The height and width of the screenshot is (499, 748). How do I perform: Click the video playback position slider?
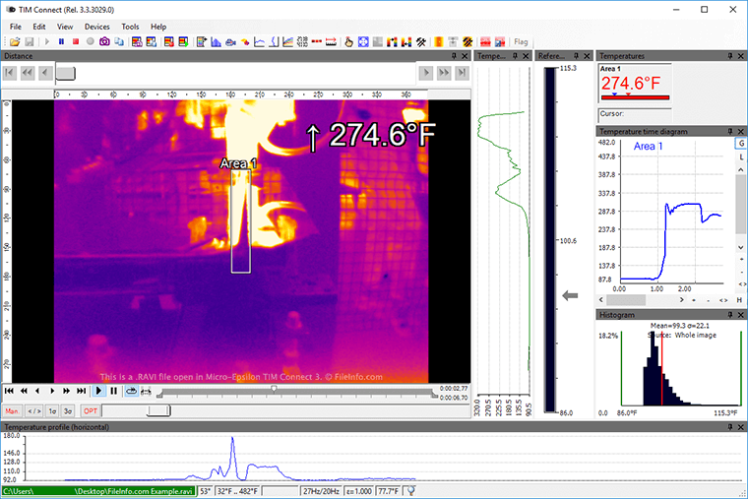274,389
